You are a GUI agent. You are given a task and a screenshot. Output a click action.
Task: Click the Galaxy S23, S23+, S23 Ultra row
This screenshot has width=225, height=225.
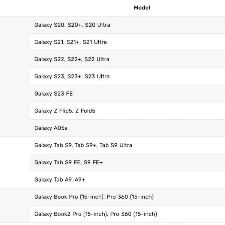click(72, 76)
